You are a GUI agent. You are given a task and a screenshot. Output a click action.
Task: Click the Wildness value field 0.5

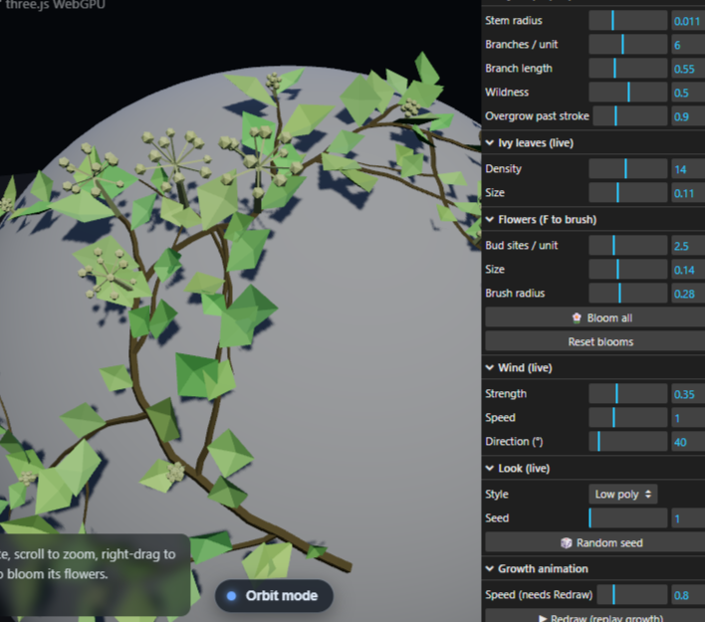[x=688, y=93]
